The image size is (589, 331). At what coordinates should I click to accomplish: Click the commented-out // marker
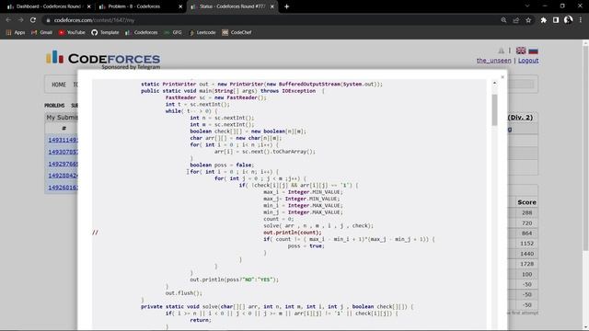95,233
